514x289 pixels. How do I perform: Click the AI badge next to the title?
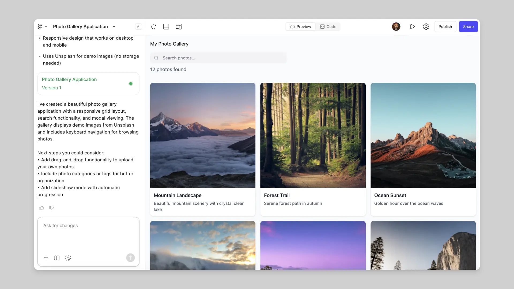(x=138, y=26)
